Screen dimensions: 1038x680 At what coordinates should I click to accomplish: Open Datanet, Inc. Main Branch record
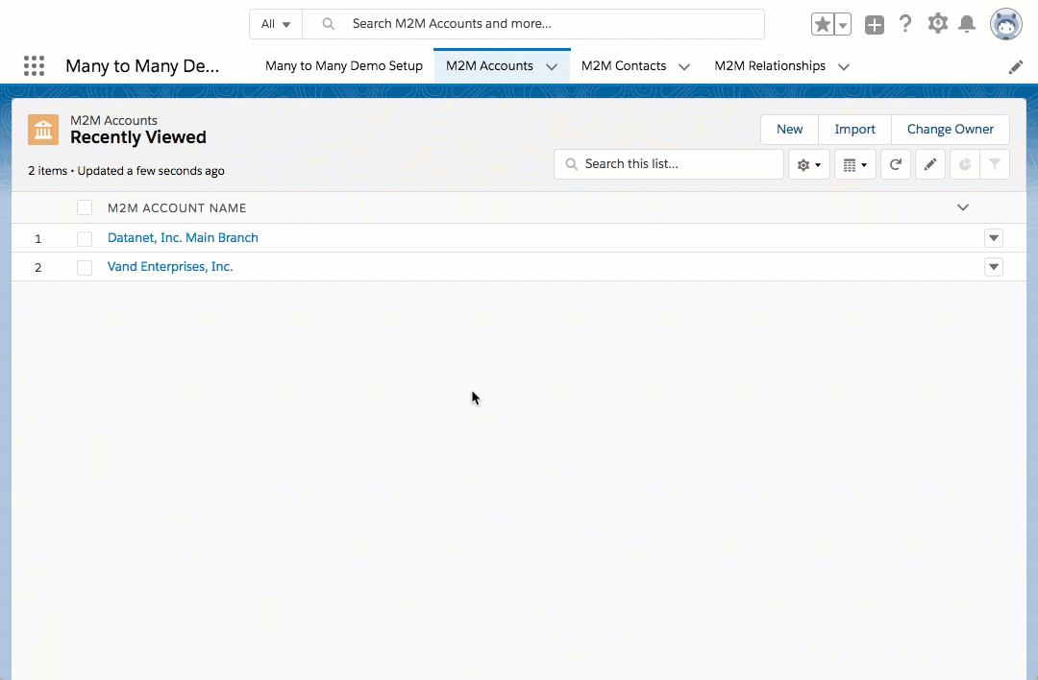pyautogui.click(x=183, y=237)
